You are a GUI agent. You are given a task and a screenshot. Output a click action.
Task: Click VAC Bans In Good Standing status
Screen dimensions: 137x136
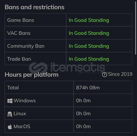pyautogui.click(x=89, y=33)
